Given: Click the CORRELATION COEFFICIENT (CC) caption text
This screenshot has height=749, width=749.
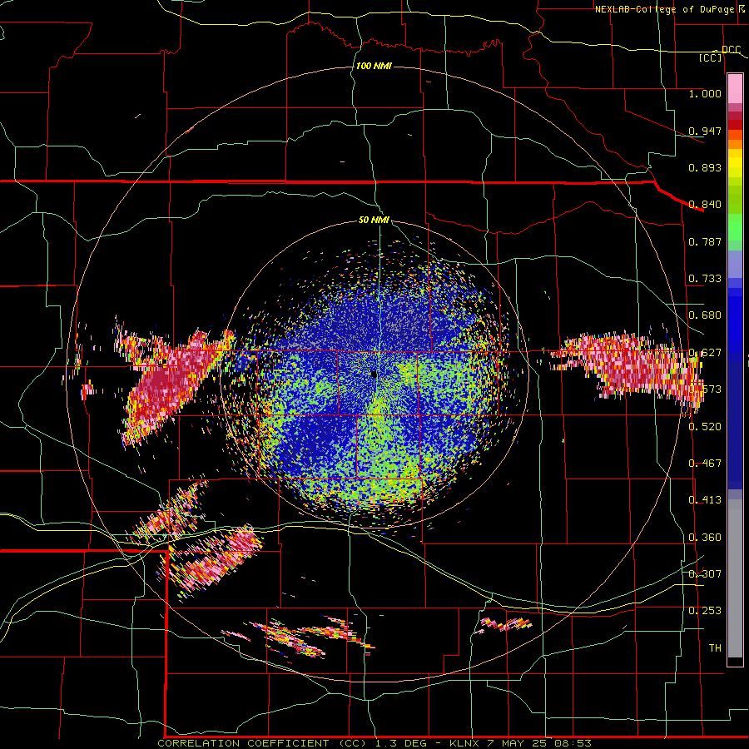Looking at the screenshot, I should 262,743.
